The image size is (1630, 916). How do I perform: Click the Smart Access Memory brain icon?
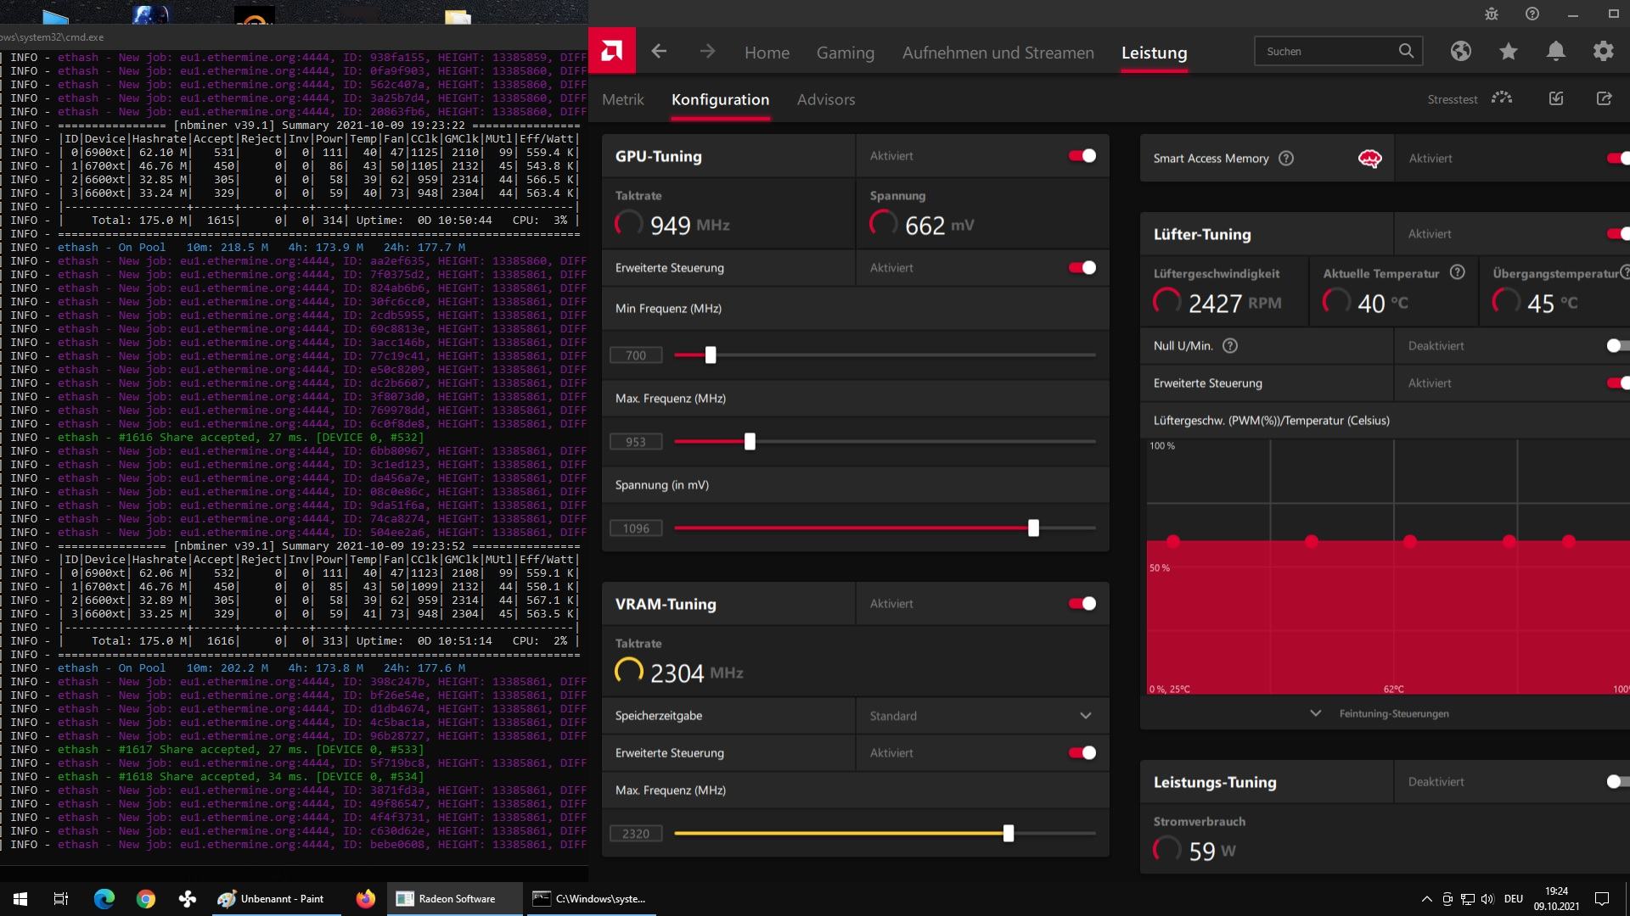point(1369,159)
